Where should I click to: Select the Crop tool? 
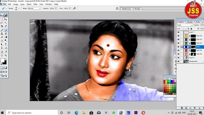[2, 26]
